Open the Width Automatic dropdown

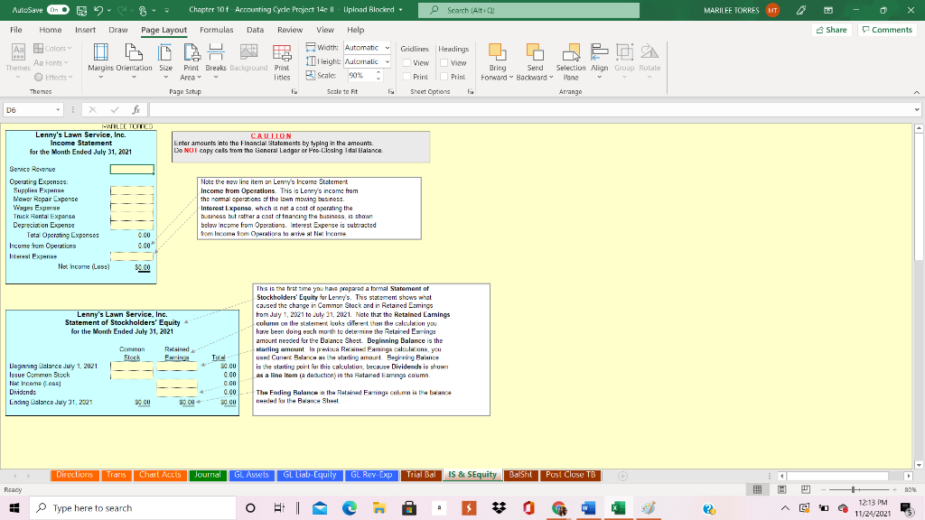388,47
